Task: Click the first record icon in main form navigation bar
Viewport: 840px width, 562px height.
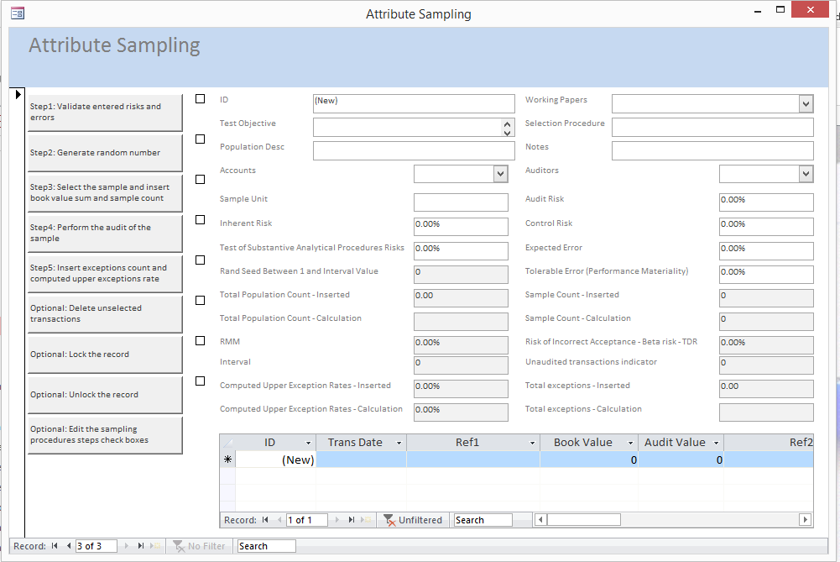Action: (55, 546)
